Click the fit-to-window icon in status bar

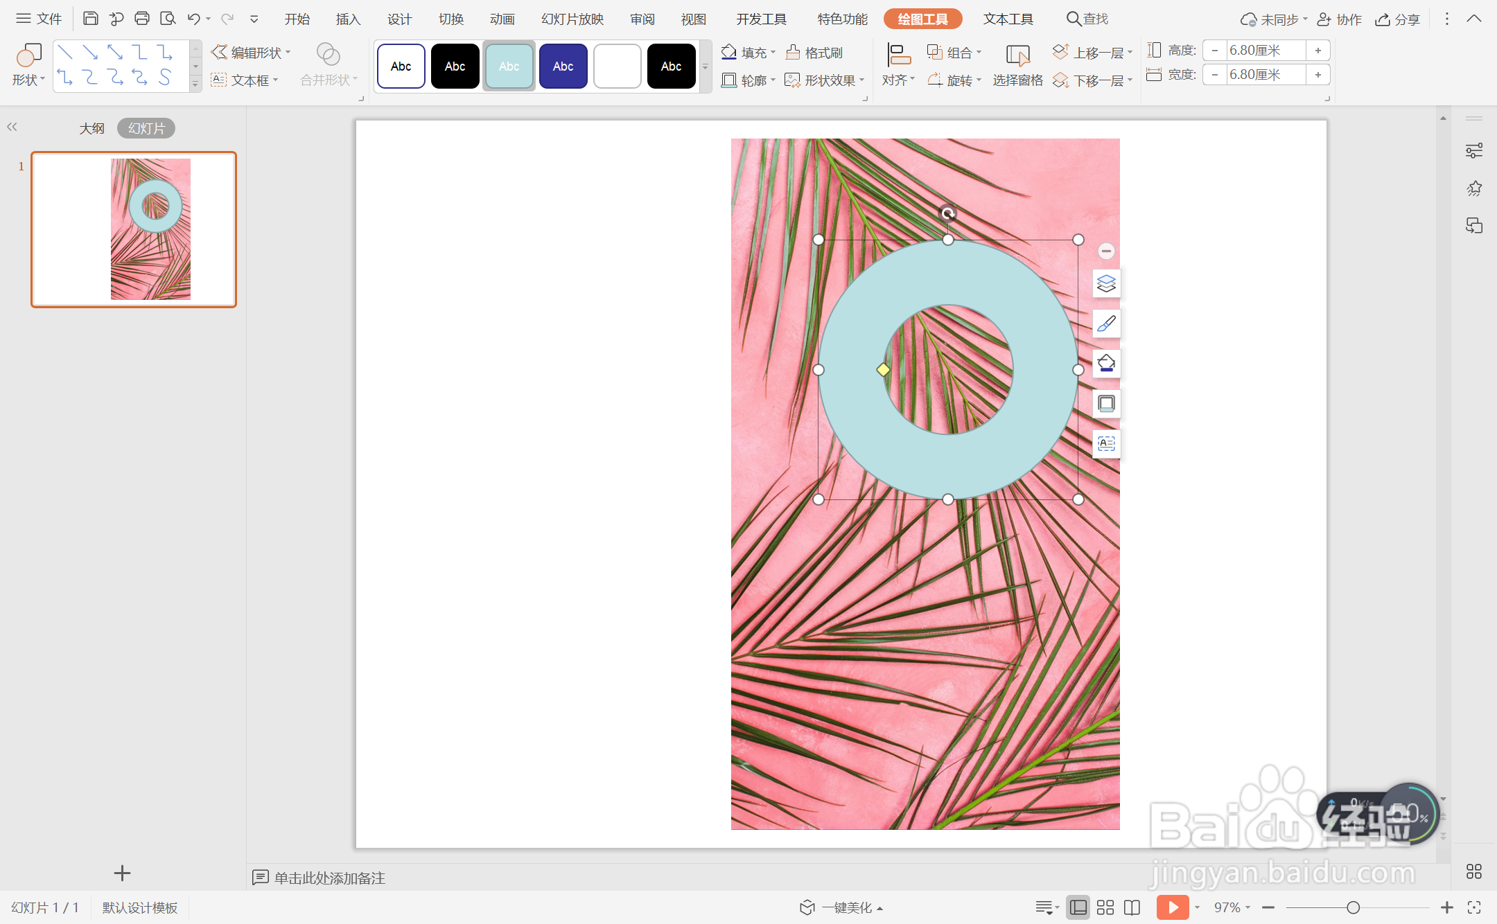coord(1474,907)
